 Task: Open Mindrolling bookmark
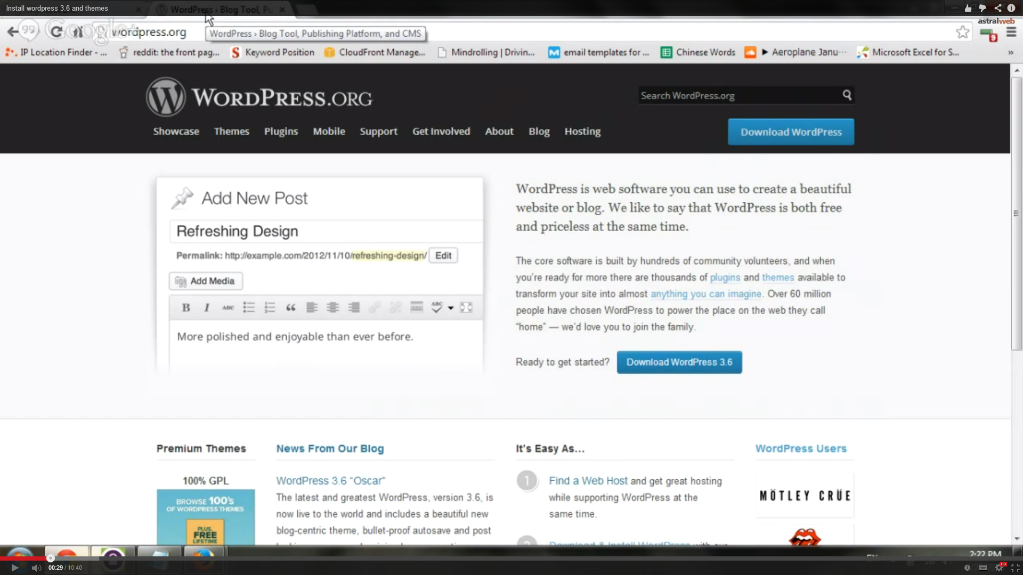pos(485,52)
